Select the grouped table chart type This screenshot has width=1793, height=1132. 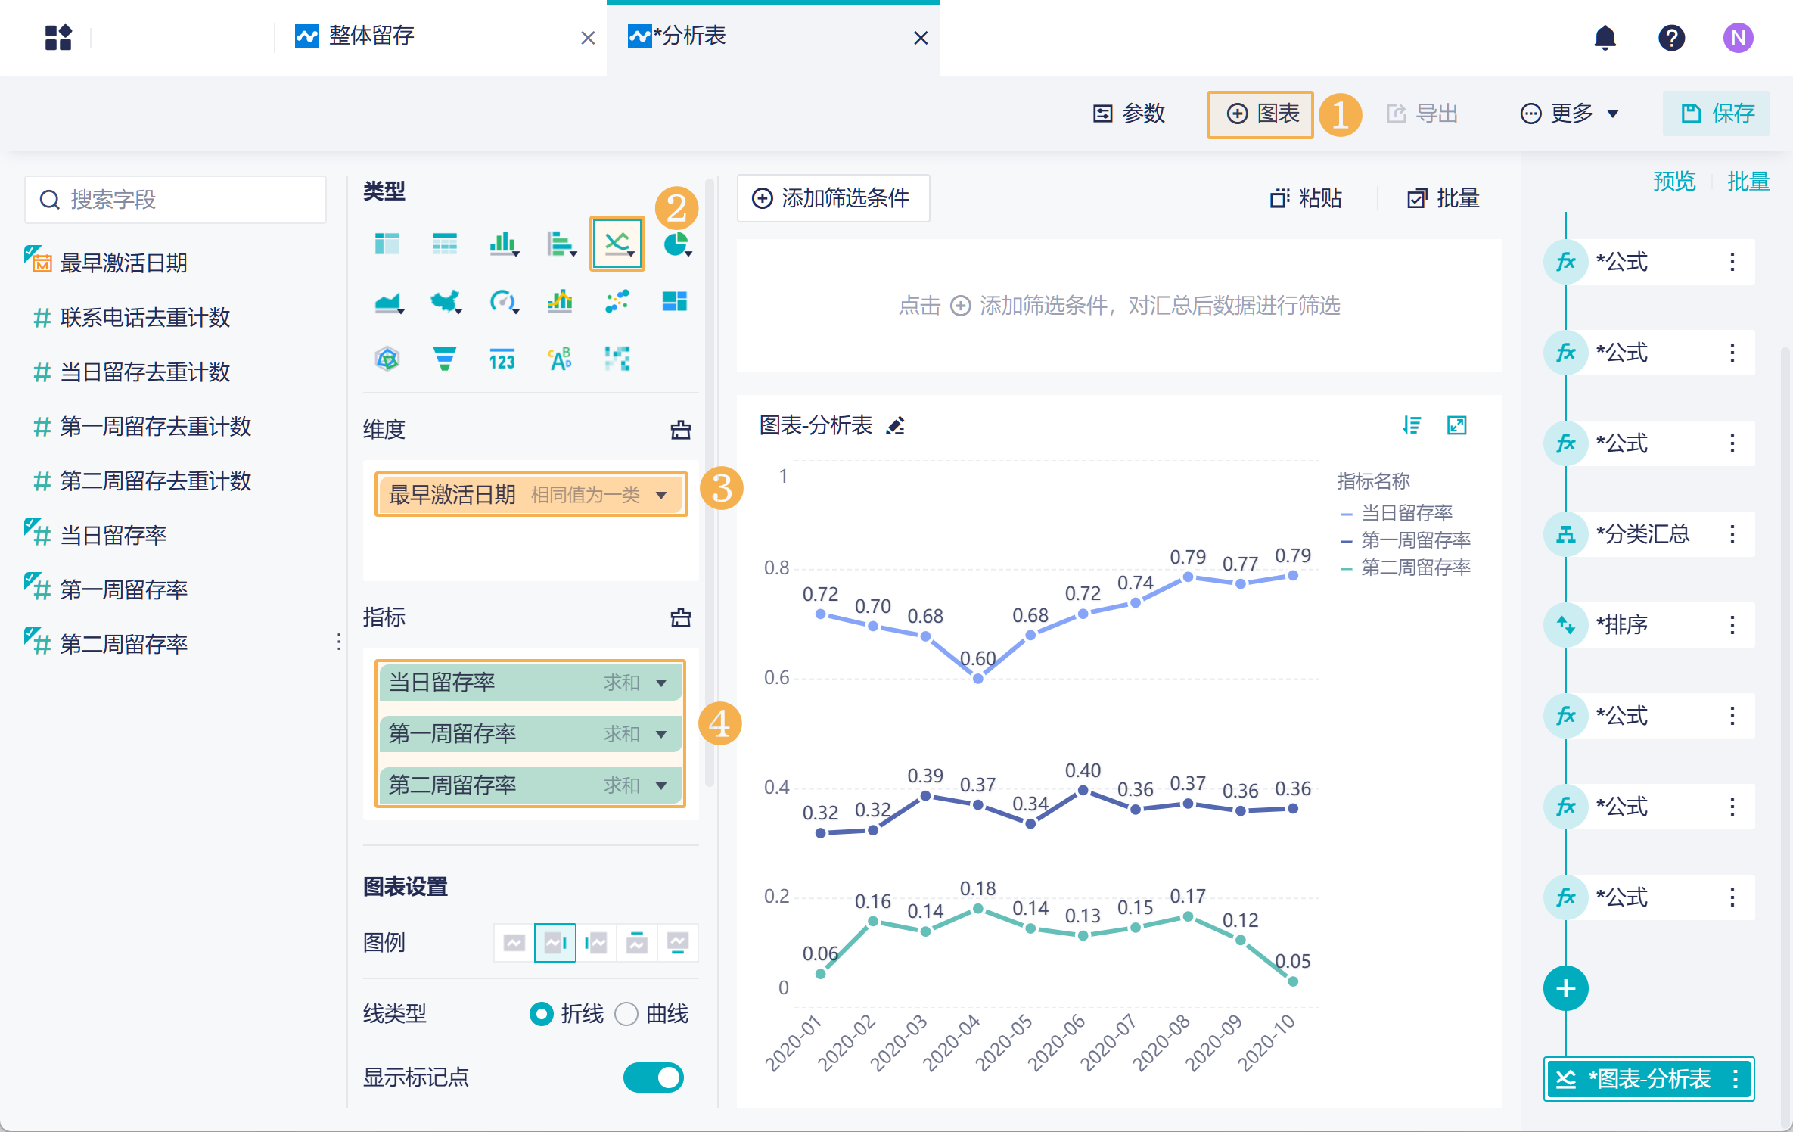click(x=387, y=244)
